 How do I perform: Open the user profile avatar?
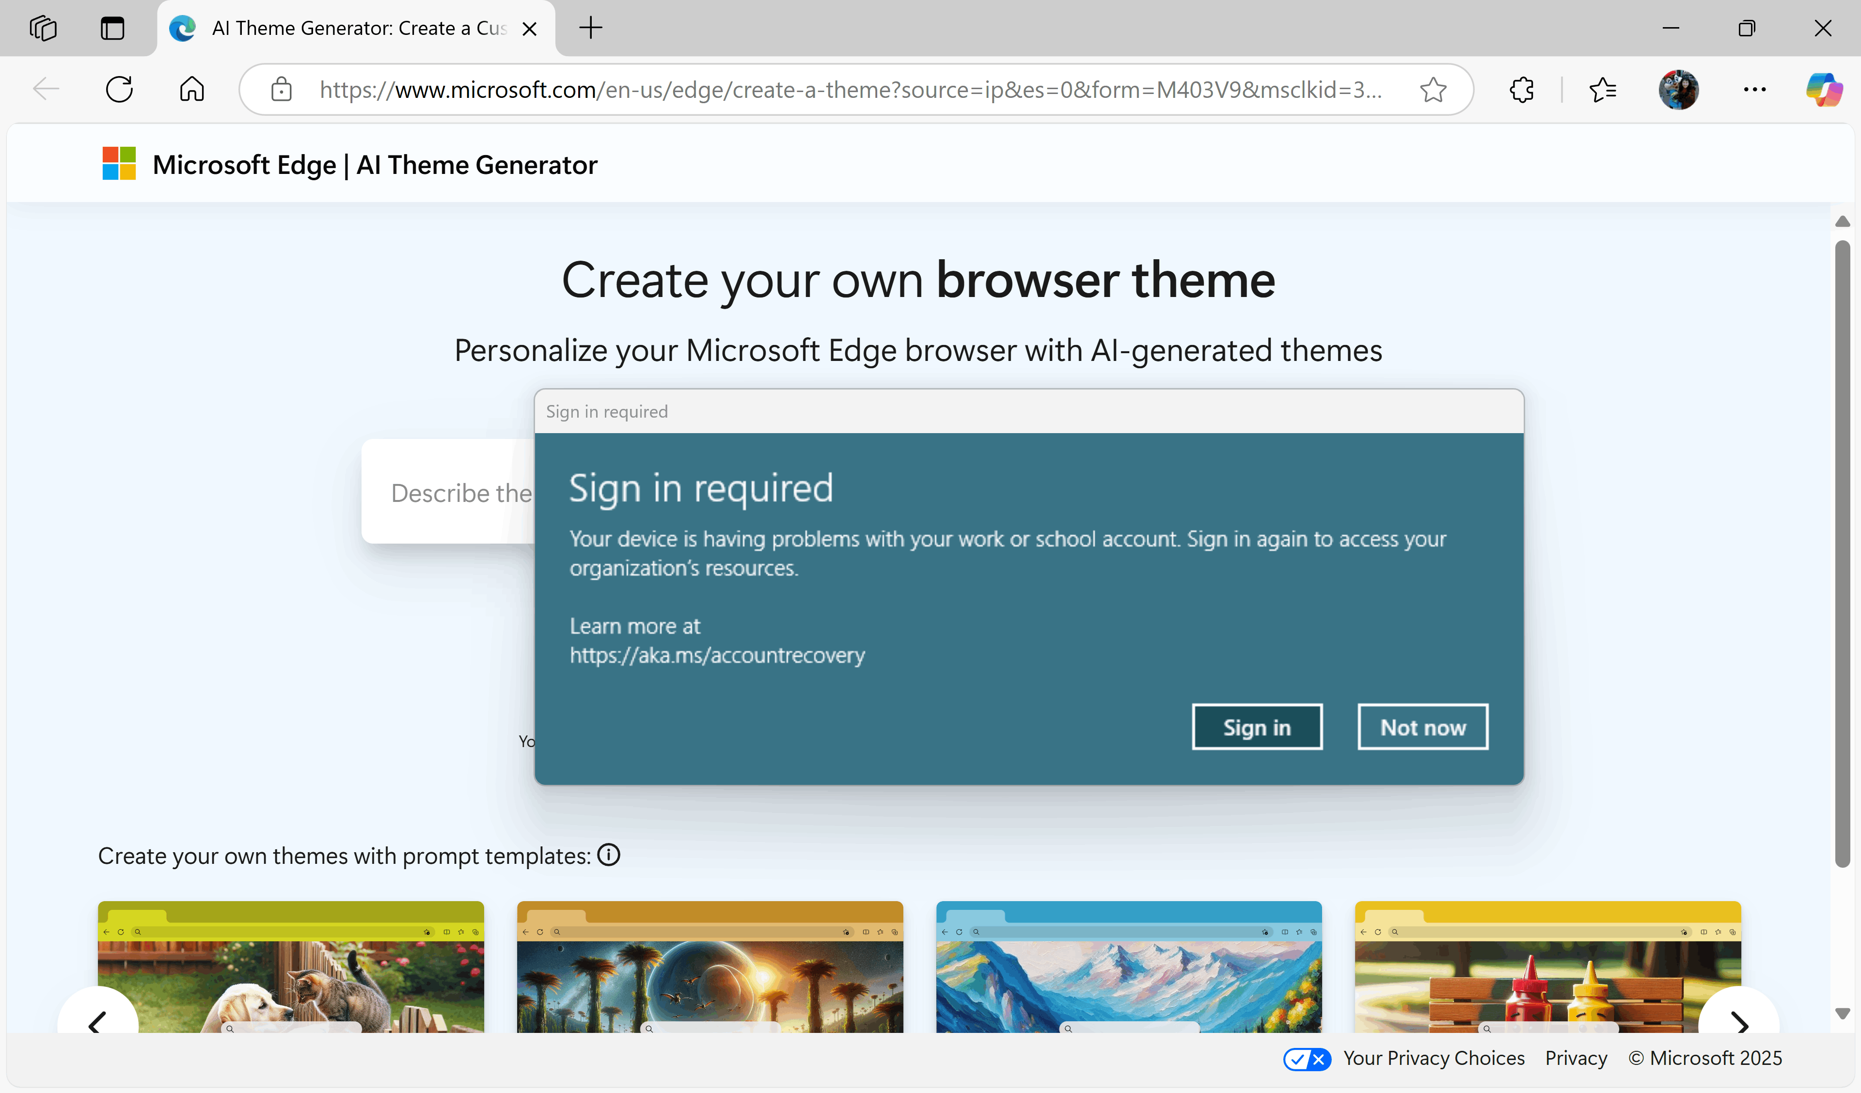(x=1679, y=89)
